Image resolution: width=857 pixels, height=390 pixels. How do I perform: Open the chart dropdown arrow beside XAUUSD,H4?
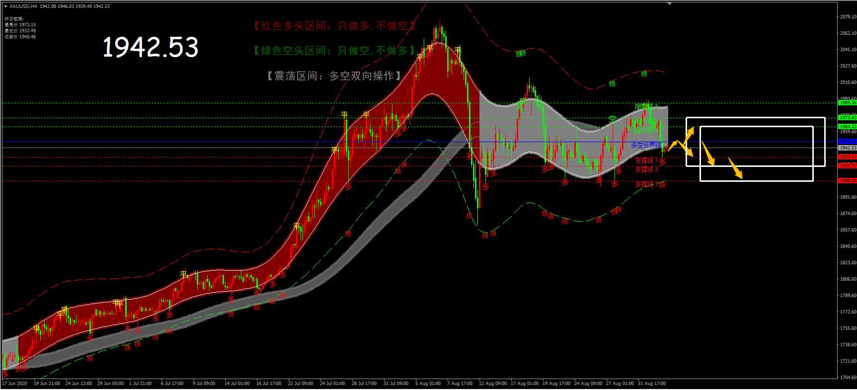click(x=5, y=6)
